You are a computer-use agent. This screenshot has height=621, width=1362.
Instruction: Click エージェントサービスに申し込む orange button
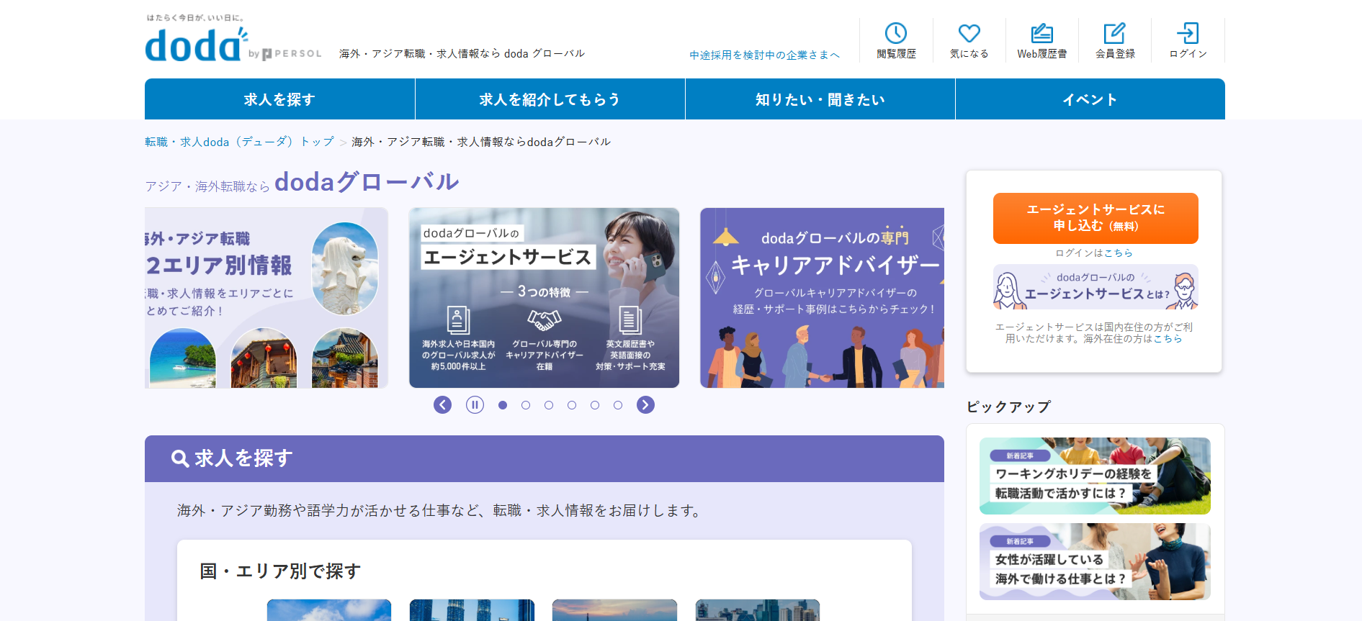1095,218
